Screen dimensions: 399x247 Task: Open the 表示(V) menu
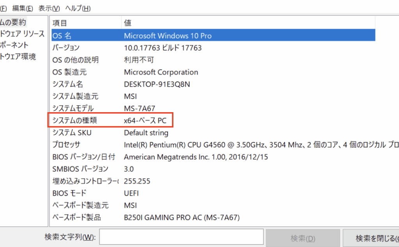pos(49,8)
